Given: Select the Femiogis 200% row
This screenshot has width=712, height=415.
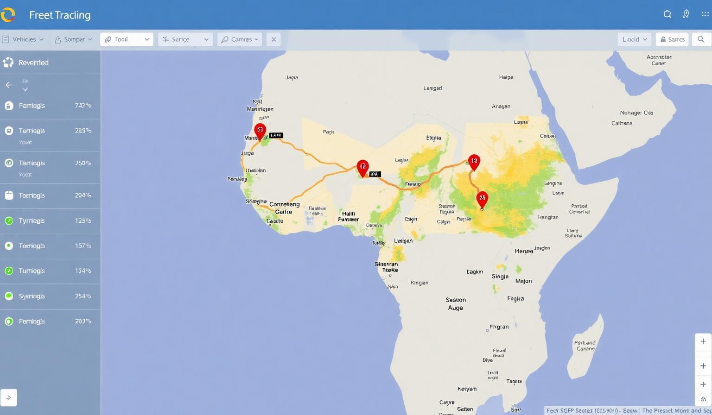Looking at the screenshot, I should click(50, 321).
